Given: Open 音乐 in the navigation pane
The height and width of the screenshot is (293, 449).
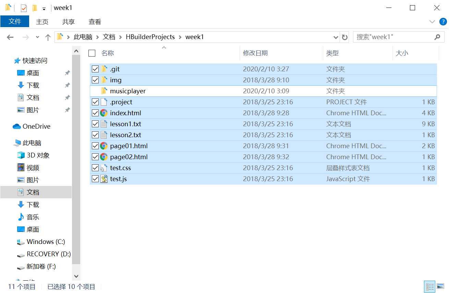Looking at the screenshot, I should 33,217.
